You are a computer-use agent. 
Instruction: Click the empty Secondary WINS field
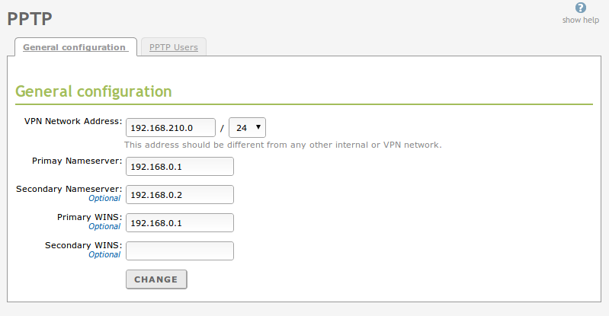pos(179,251)
